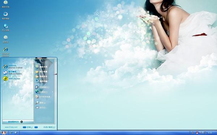
Task: Click the Shut Down Computer button
Action: click(49, 127)
